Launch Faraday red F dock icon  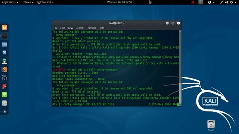(4, 86)
